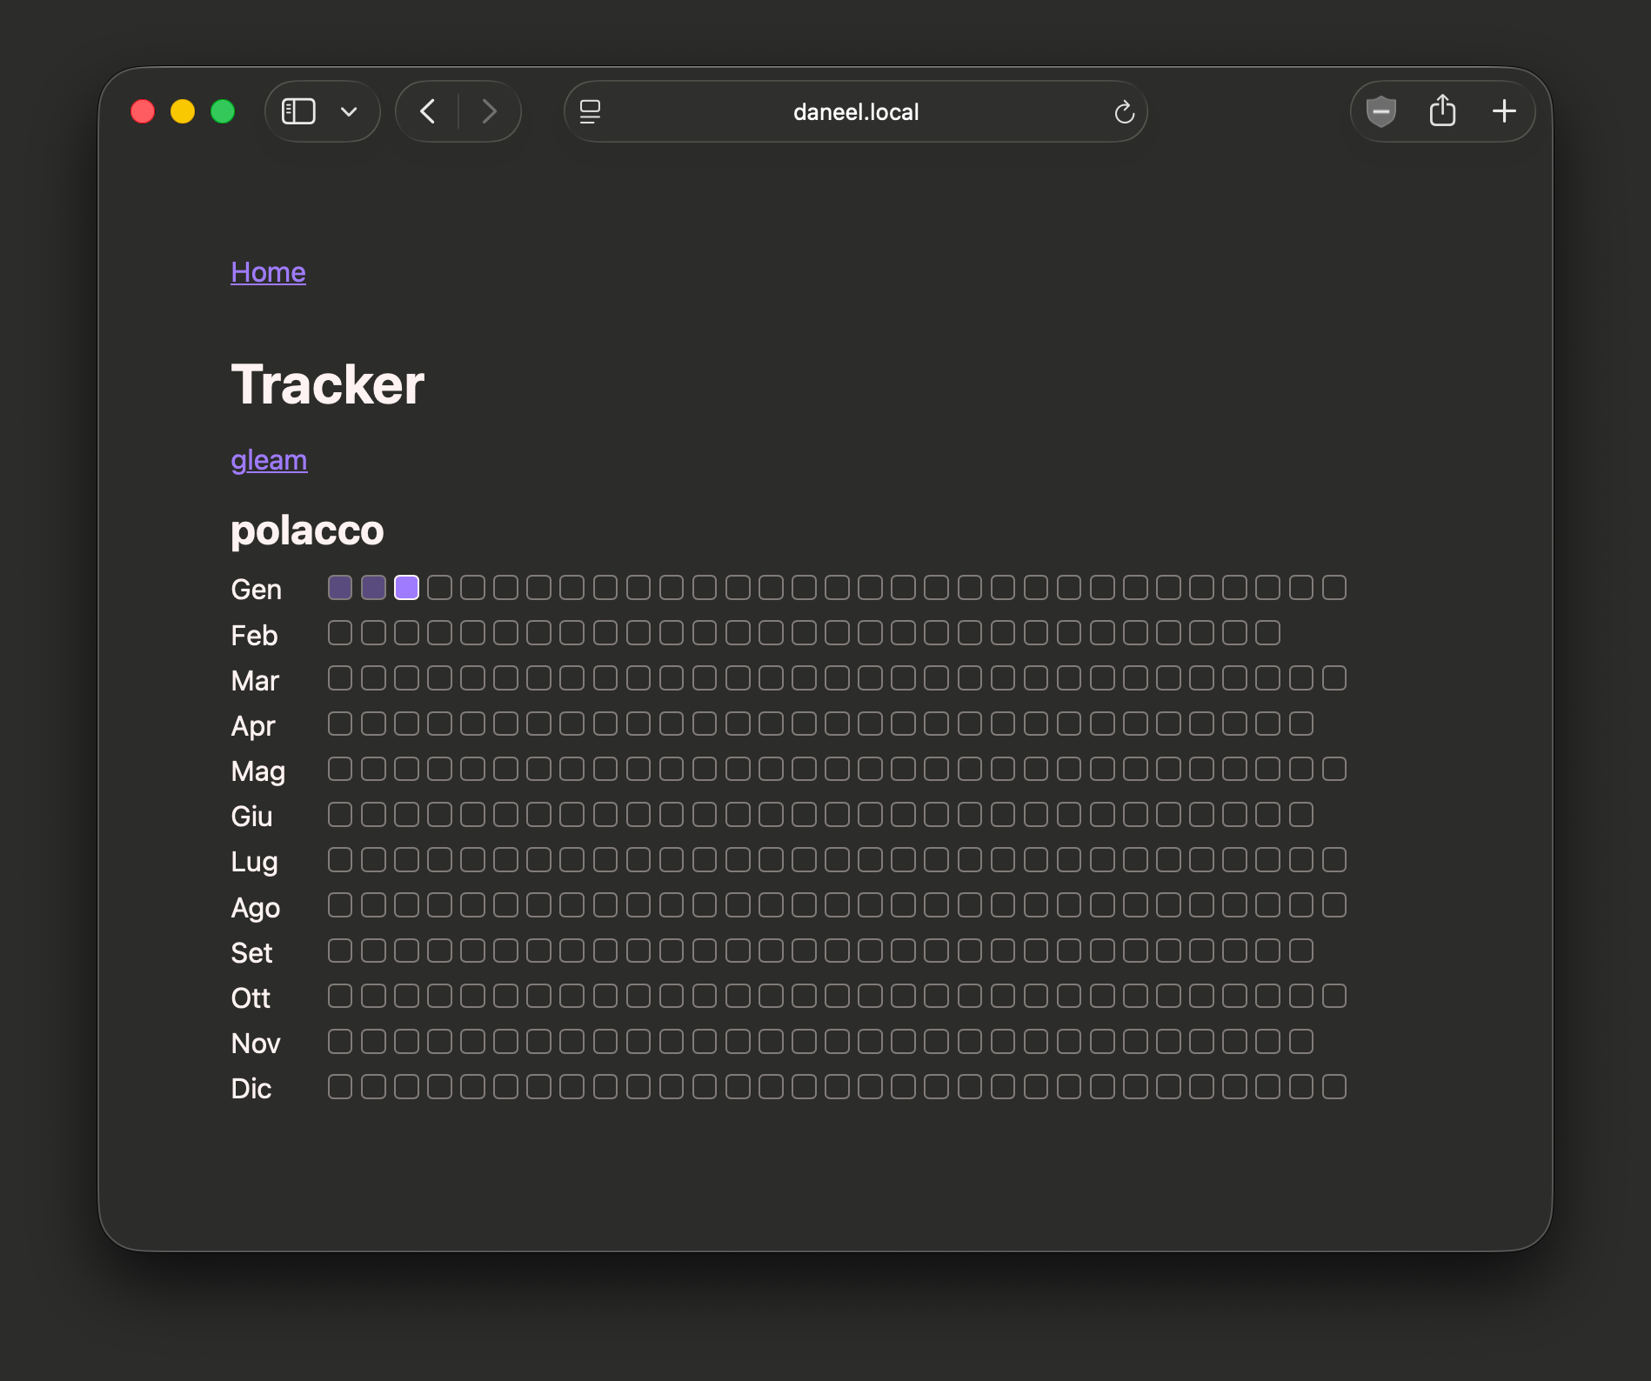Reload the daneel.local page
The height and width of the screenshot is (1381, 1651).
pyautogui.click(x=1124, y=112)
